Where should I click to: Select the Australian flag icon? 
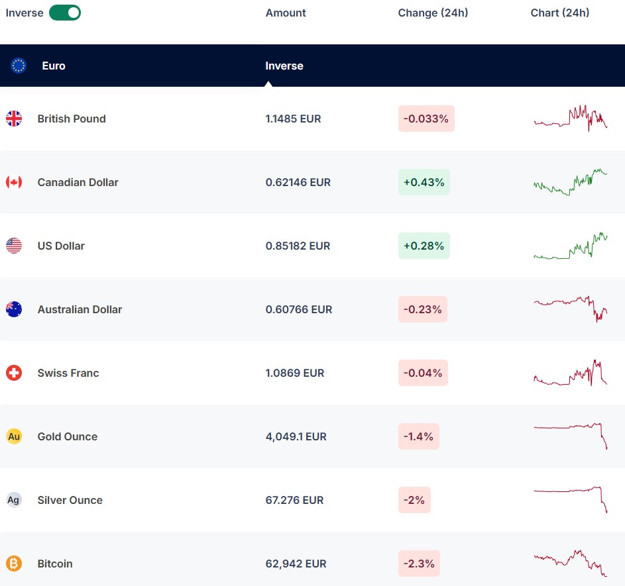point(14,309)
